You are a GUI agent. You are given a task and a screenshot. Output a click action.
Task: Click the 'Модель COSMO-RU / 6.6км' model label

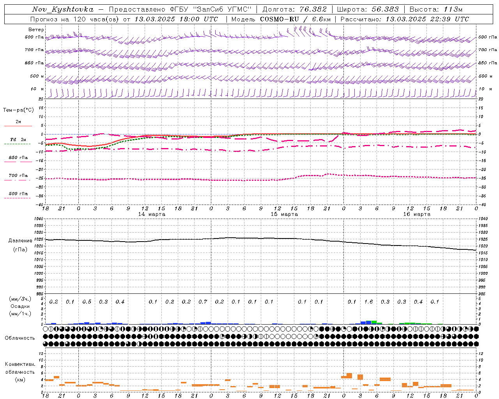pos(281,19)
